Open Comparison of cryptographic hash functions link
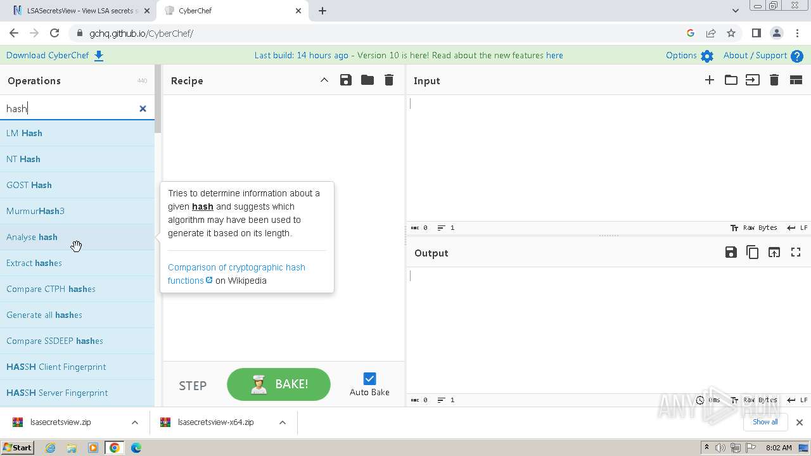 [236, 274]
